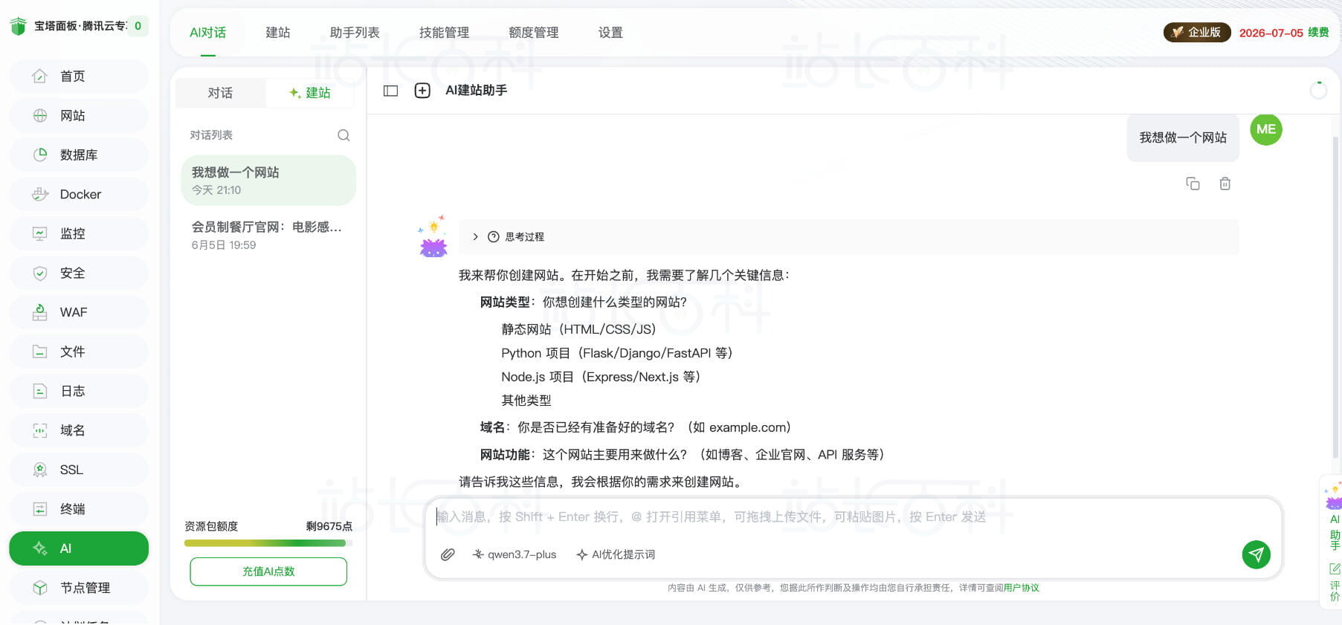Open the 网站 sidebar section

coord(78,115)
